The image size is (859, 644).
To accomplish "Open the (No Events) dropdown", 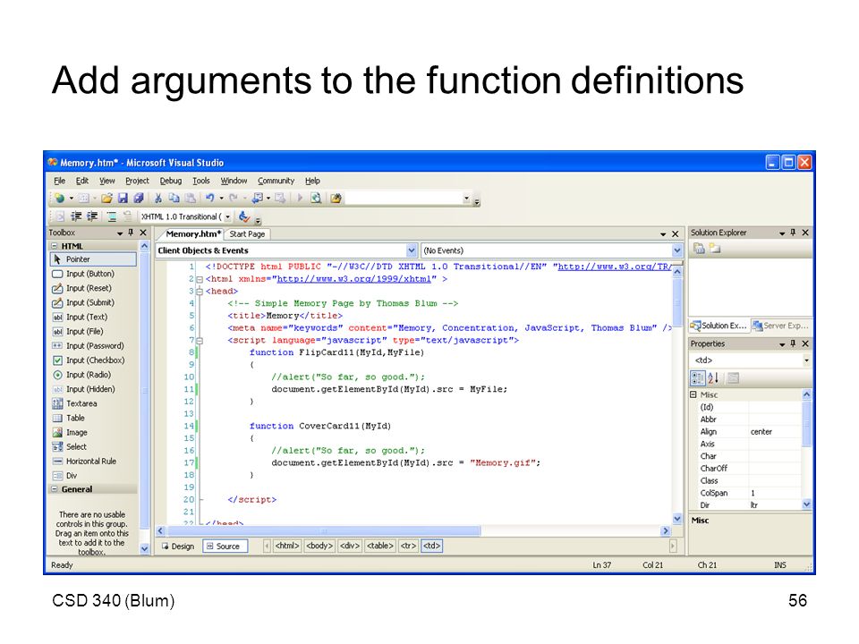I will (x=677, y=250).
